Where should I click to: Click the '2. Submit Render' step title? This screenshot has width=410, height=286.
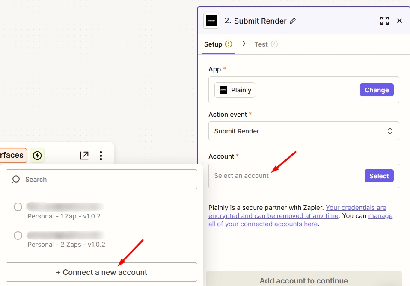click(x=256, y=21)
